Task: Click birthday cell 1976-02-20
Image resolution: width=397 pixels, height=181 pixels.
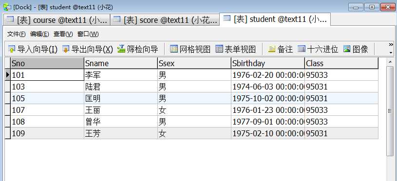Action: tap(268, 75)
